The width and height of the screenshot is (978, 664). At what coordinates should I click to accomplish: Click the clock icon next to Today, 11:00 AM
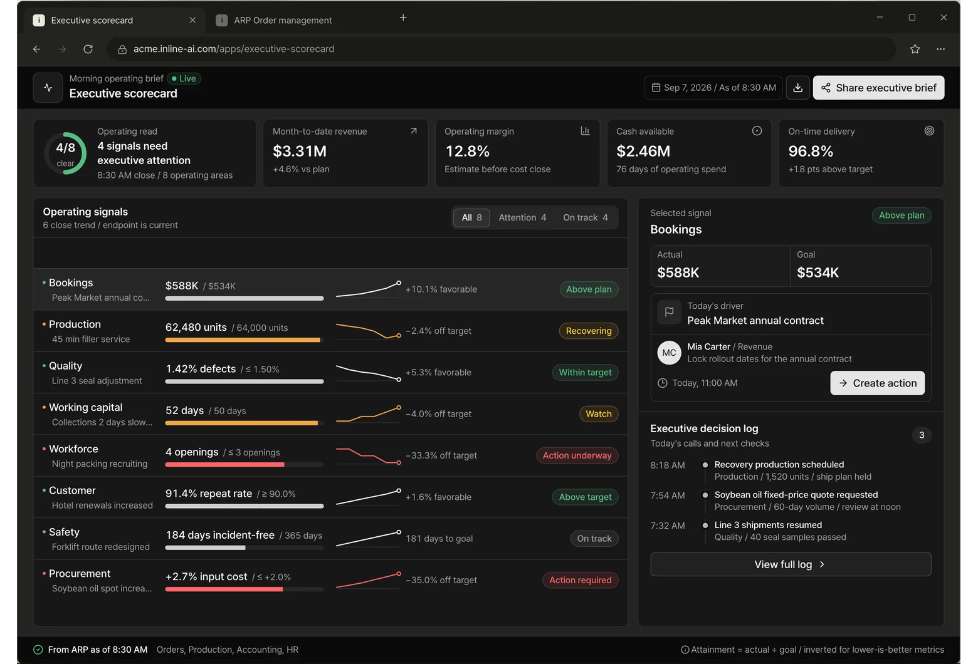662,383
